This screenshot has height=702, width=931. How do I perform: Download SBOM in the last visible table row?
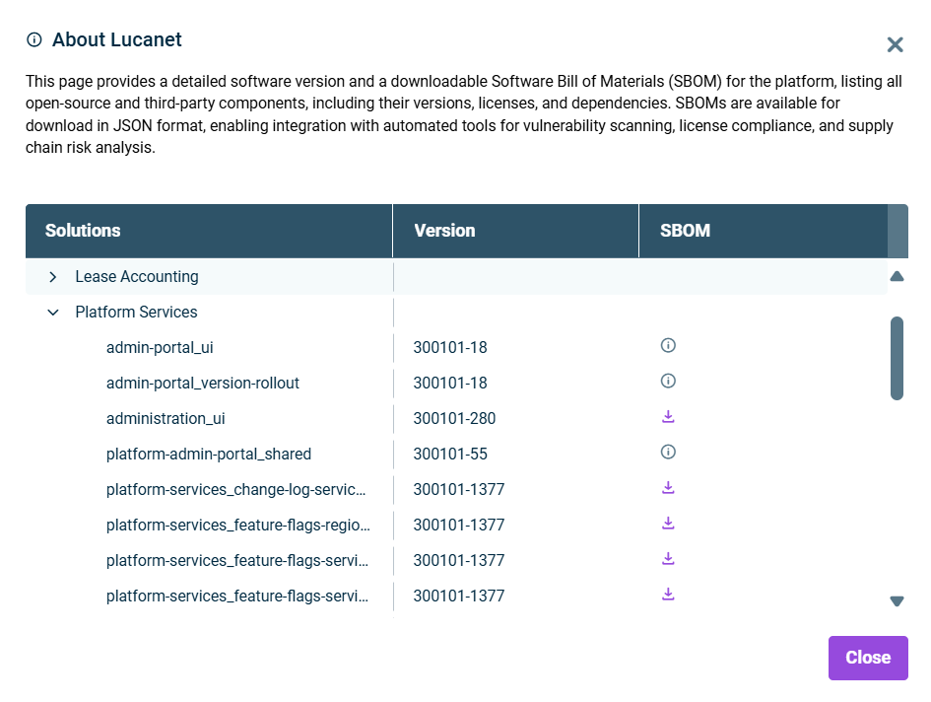pos(668,595)
